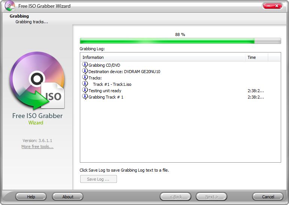
Task: Sort by the Time column header
Action: (256, 57)
